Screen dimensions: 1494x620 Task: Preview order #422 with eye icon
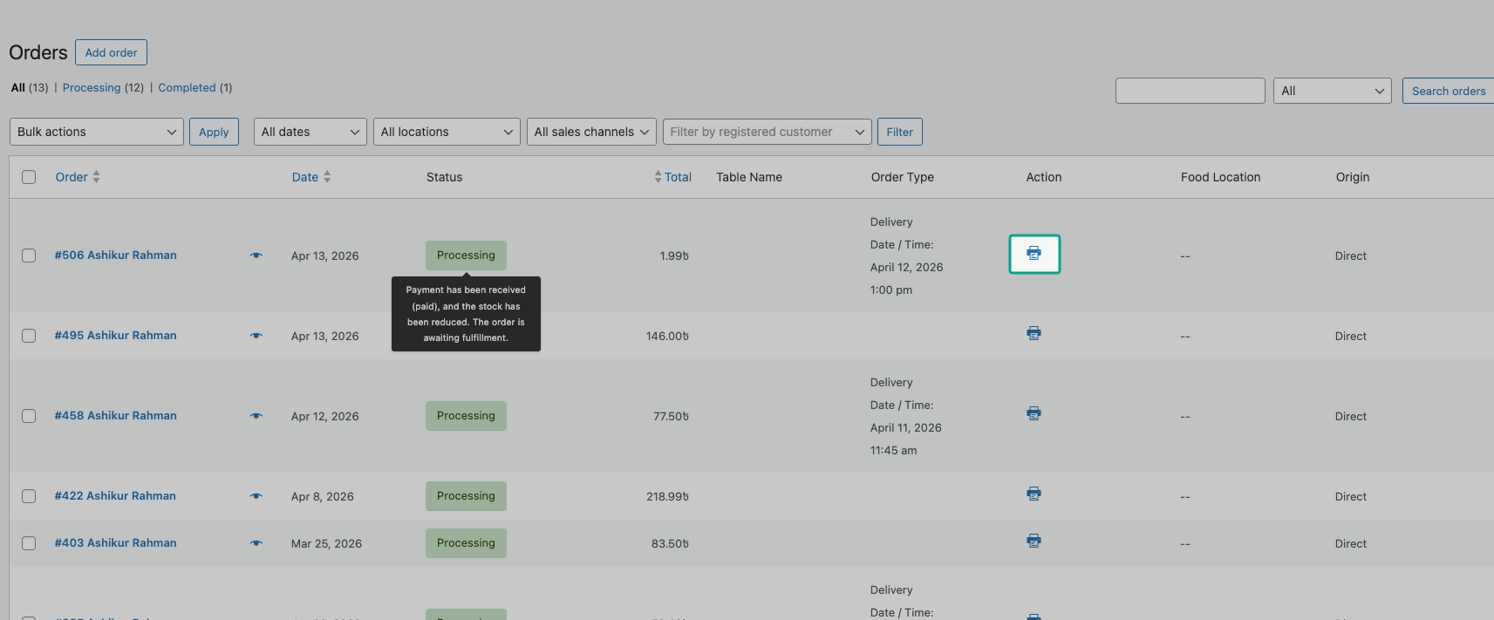pyautogui.click(x=256, y=496)
